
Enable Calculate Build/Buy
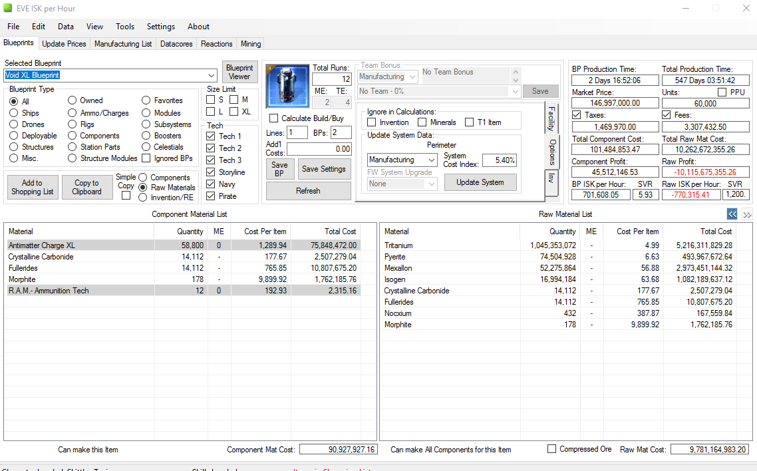(x=274, y=118)
